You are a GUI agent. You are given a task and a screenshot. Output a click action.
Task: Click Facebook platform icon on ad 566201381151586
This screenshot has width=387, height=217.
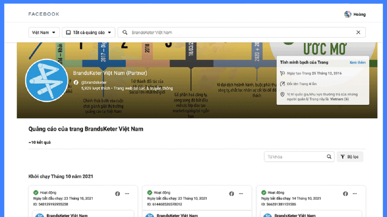click(x=345, y=194)
